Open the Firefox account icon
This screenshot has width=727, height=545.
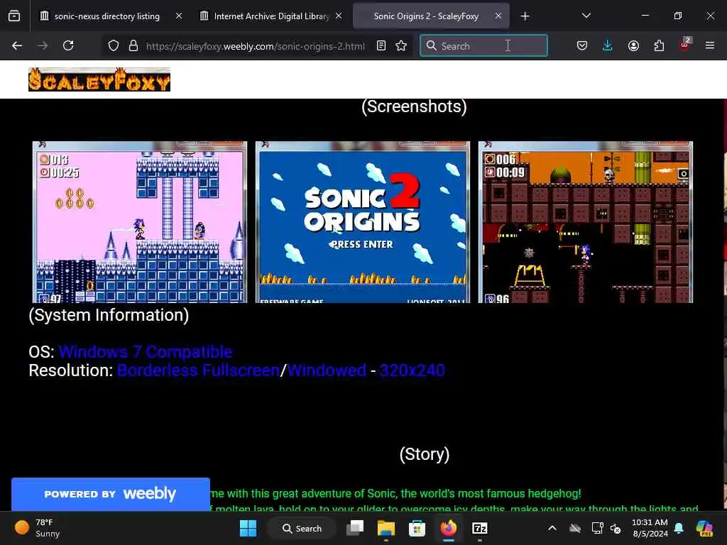(633, 45)
